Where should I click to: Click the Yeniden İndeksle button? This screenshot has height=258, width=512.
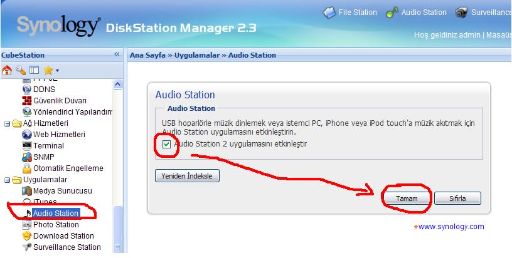(187, 176)
